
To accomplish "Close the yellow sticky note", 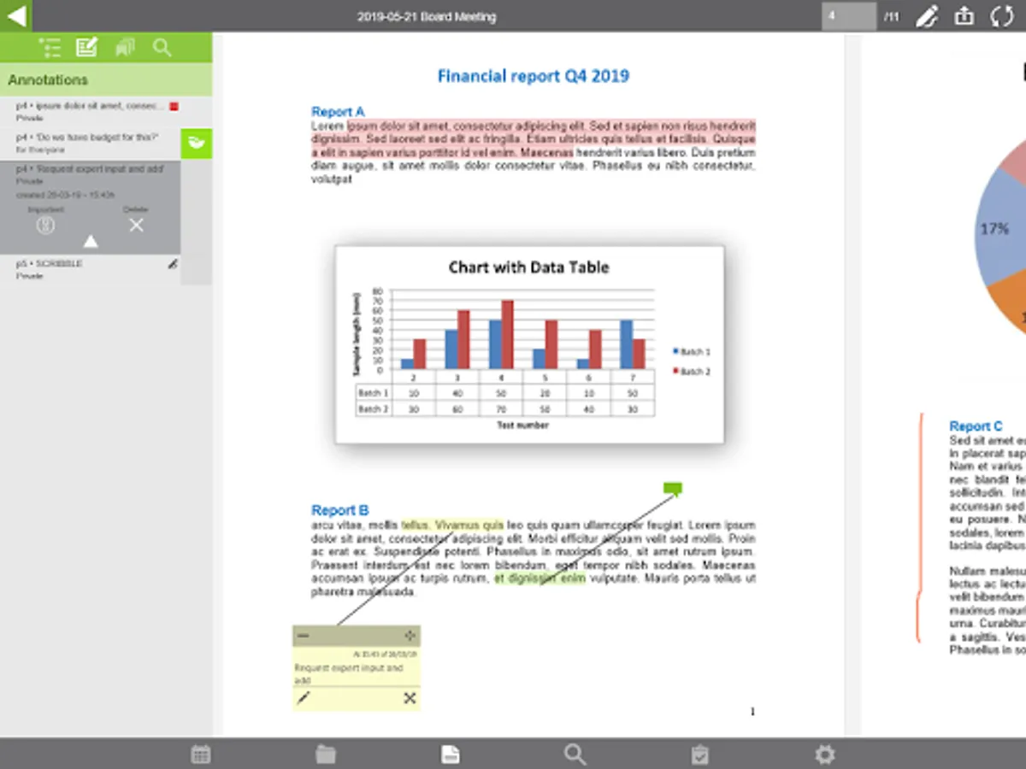I will coord(410,699).
